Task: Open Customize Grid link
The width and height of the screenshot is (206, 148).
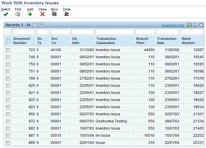Action: point(173,25)
